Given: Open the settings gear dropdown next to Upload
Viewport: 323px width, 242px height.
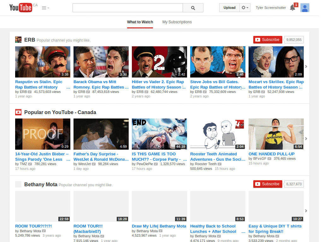Looking at the screenshot, I should (245, 8).
